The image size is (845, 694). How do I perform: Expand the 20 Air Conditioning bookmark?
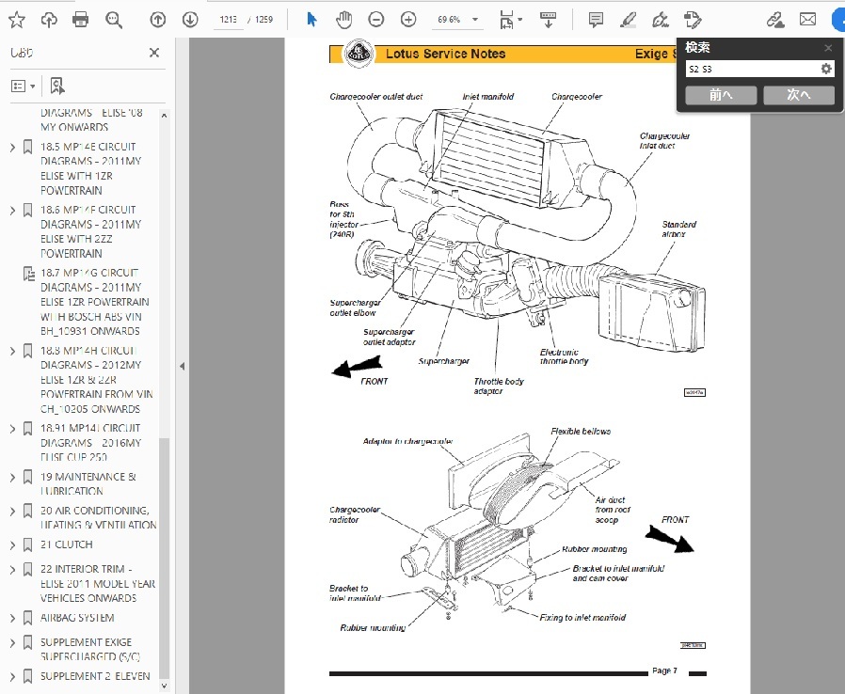[x=13, y=511]
